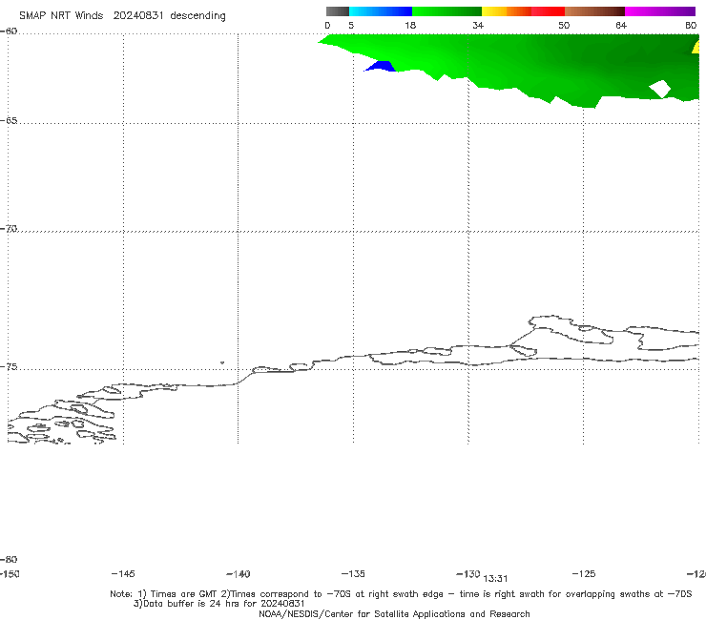The height and width of the screenshot is (620, 706).
Task: Click the white diamond gap in the green swath
Action: pos(660,89)
